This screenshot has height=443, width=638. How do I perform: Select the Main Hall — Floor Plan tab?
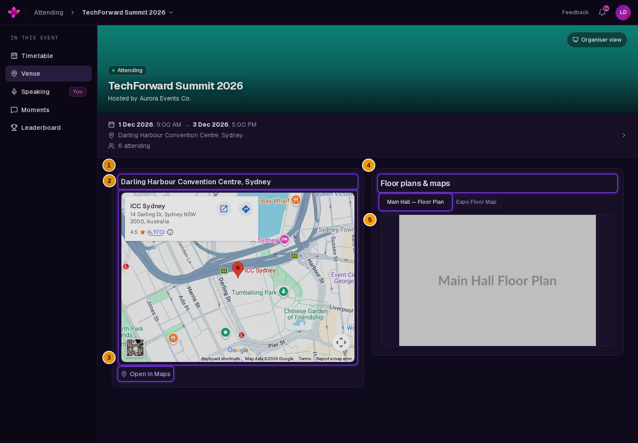click(x=416, y=202)
